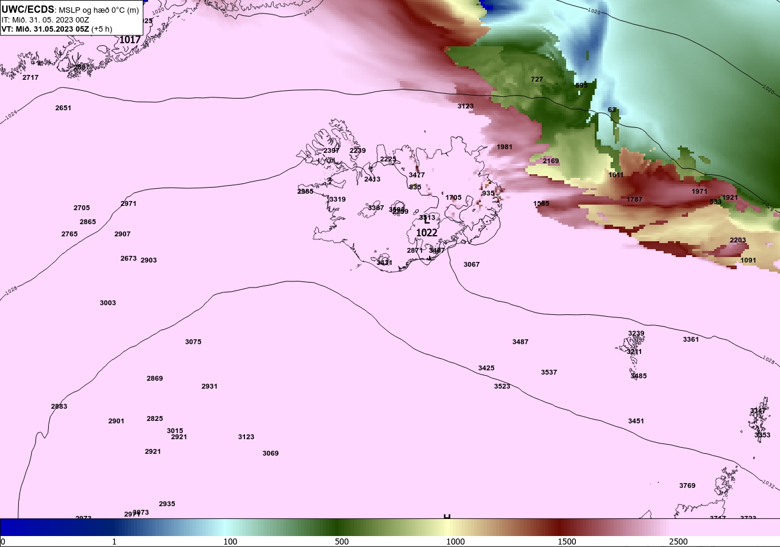Click the 2883 value
Image resolution: width=780 pixels, height=547 pixels.
click(59, 406)
